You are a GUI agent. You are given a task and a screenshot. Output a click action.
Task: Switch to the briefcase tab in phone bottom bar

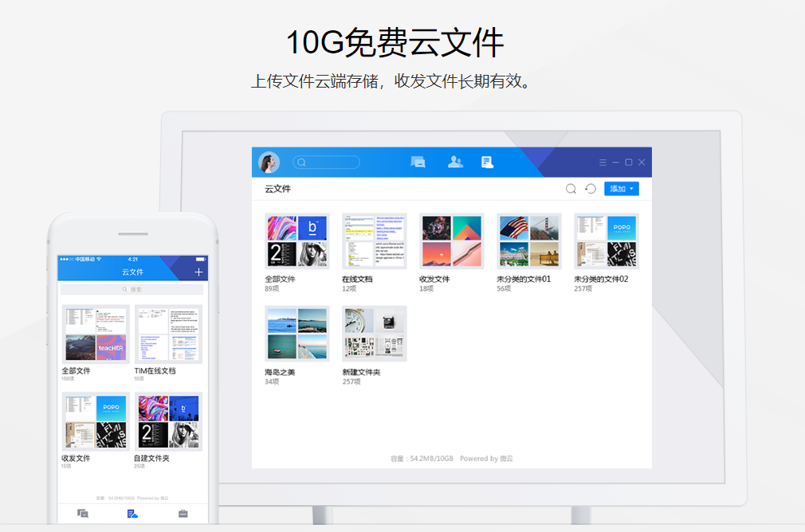pyautogui.click(x=183, y=513)
